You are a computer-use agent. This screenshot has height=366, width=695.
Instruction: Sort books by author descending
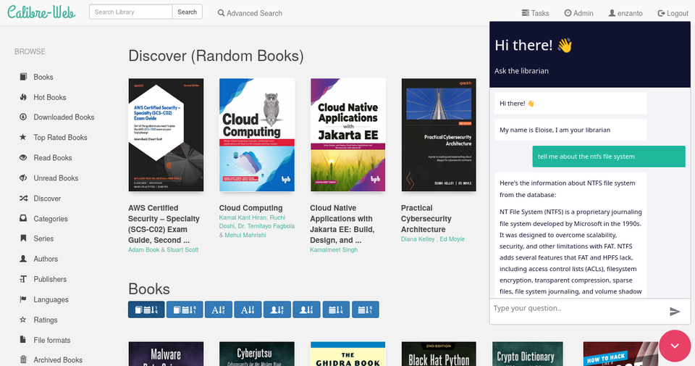[306, 309]
